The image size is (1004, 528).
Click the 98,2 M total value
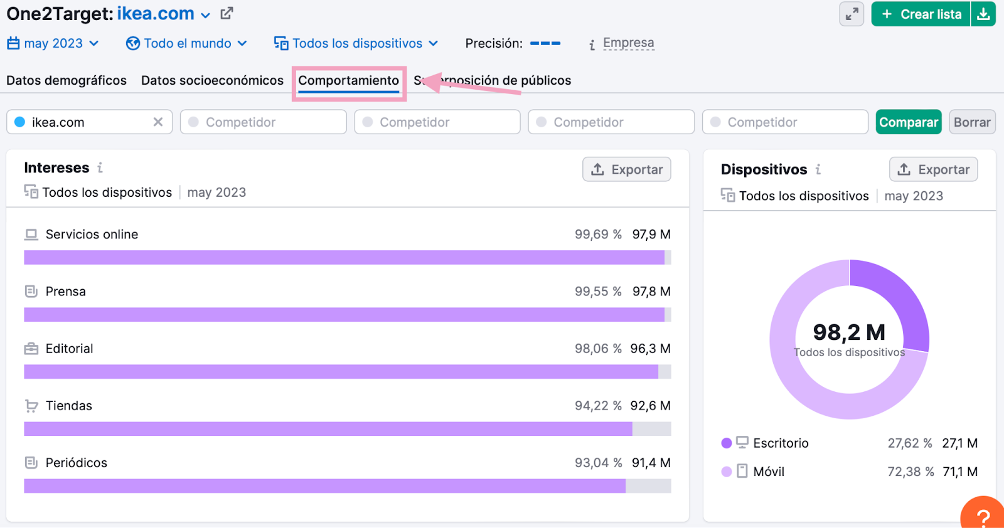coord(849,332)
